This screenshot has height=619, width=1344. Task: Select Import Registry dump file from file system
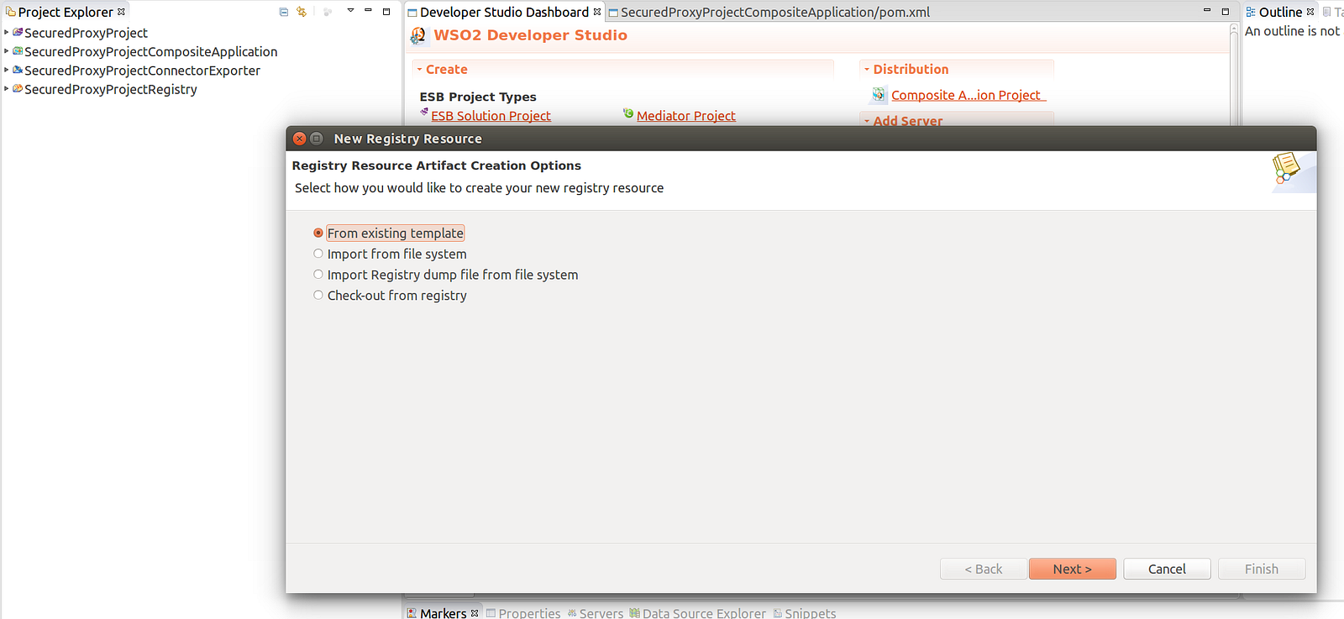click(x=445, y=275)
